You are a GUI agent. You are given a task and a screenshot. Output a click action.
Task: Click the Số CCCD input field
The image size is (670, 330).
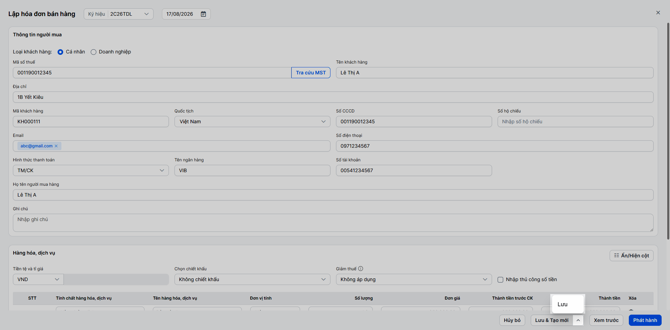[x=414, y=122]
